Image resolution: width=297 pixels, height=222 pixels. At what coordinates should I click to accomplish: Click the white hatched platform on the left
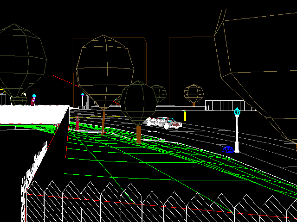(32, 114)
